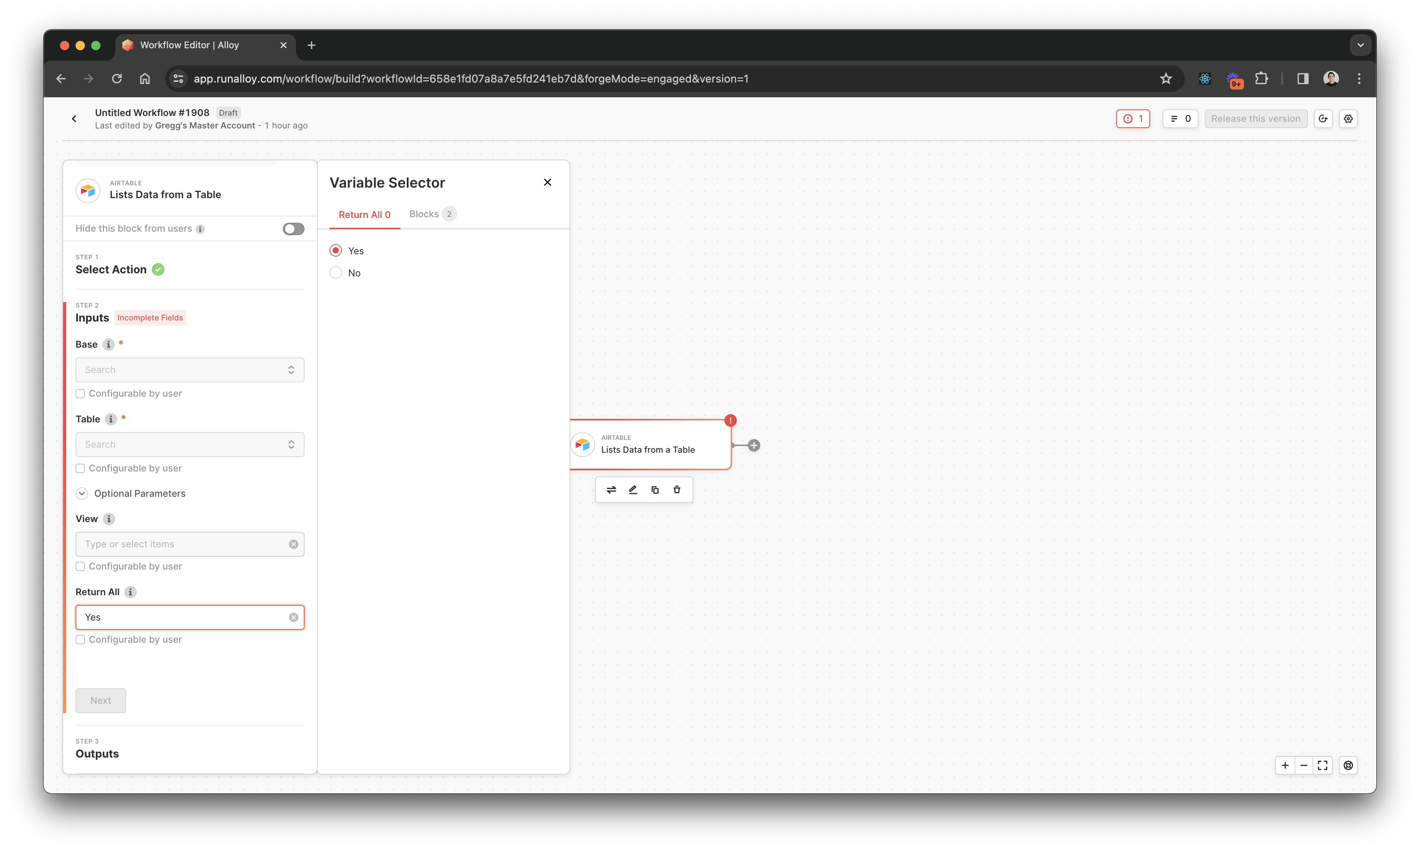The width and height of the screenshot is (1420, 851).
Task: Click info icon beside Hide this block
Action: point(200,229)
